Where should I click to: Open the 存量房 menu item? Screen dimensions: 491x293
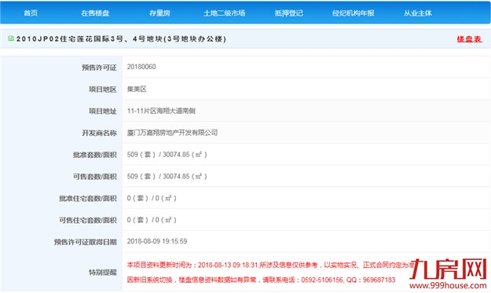159,13
